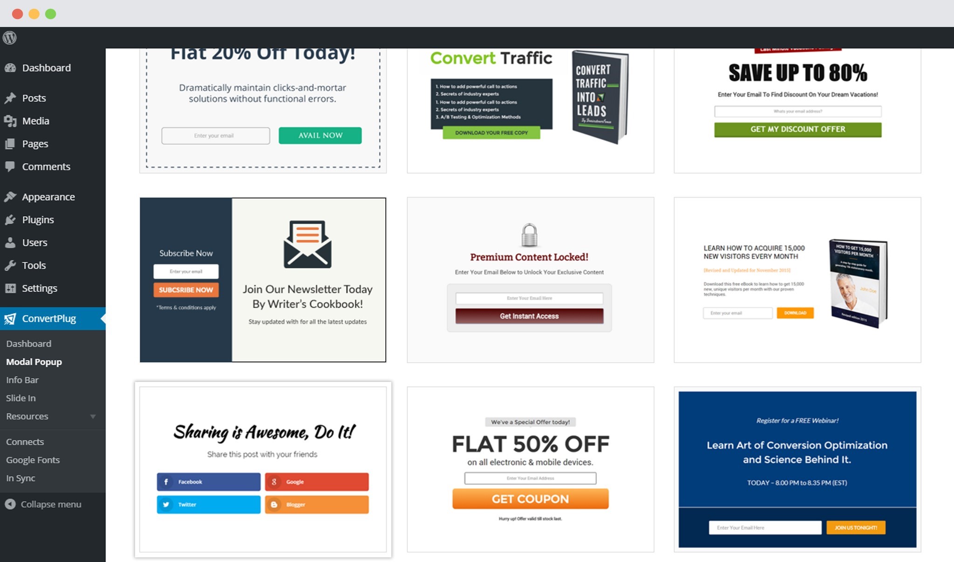This screenshot has width=954, height=562.
Task: Click In Sync in sidebar navigation
Action: pos(20,477)
